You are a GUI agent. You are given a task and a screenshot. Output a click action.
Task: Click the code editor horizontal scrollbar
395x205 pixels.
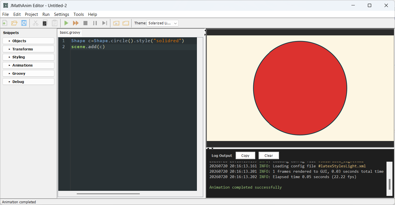(108, 194)
